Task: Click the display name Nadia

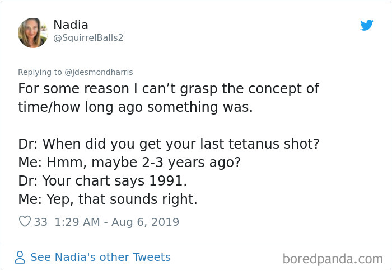Action: [71, 25]
